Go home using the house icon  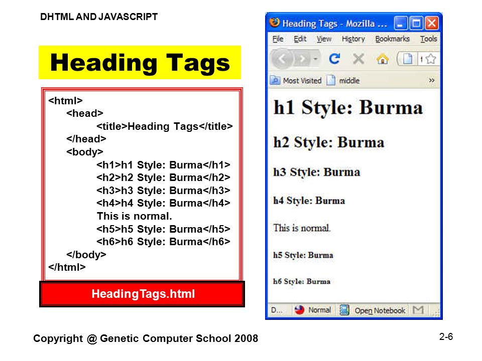pos(383,59)
